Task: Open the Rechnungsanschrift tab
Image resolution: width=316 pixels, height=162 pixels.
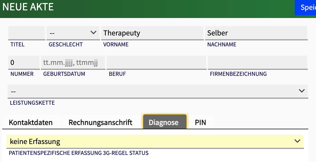Action: [x=100, y=122]
